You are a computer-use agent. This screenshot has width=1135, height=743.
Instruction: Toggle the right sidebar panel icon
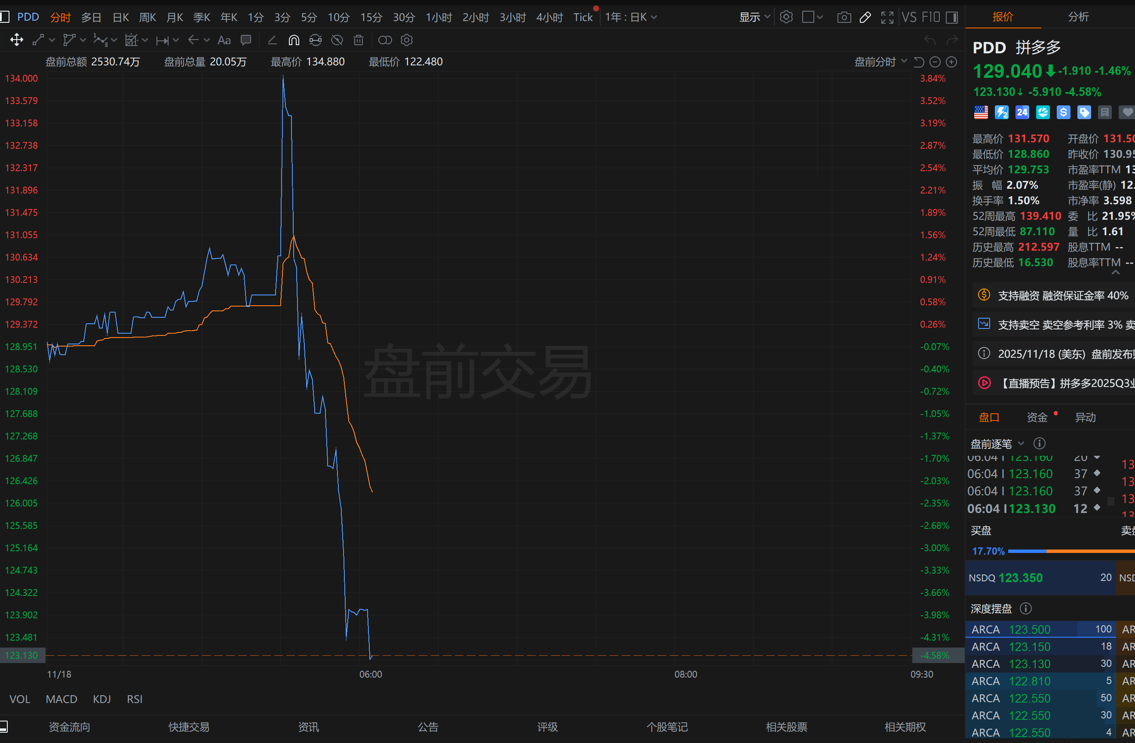click(x=951, y=18)
